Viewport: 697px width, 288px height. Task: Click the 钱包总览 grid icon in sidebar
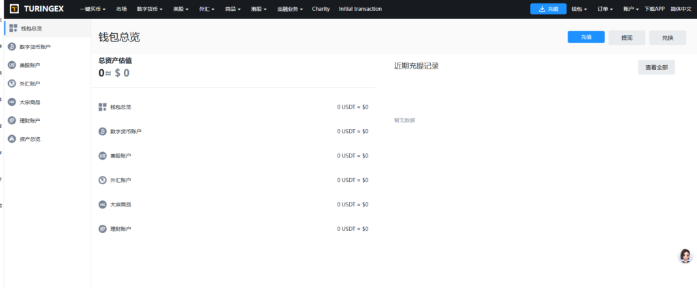coord(13,28)
